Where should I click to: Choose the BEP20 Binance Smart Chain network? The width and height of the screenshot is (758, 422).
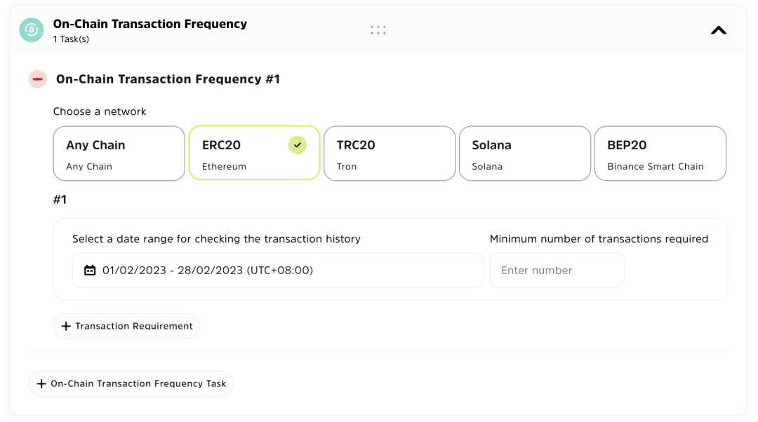pyautogui.click(x=660, y=154)
